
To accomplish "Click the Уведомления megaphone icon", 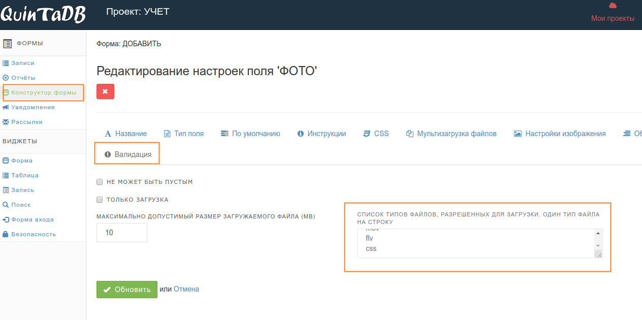I will (x=6, y=107).
